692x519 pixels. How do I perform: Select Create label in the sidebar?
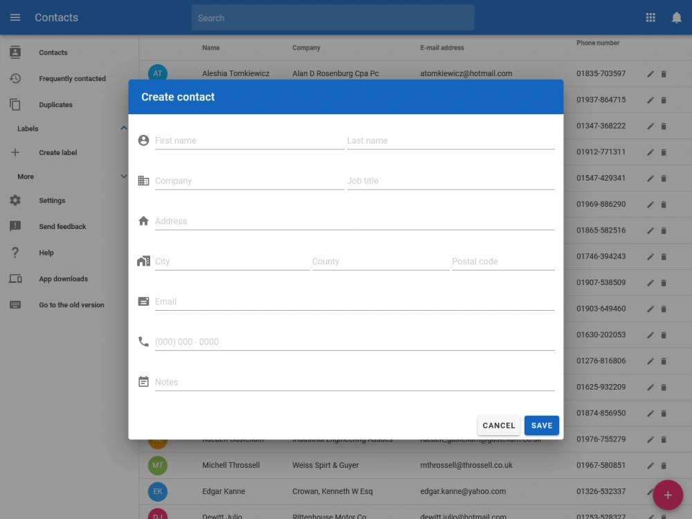click(x=58, y=152)
